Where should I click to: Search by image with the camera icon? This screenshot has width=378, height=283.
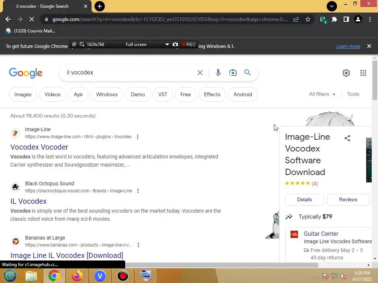pyautogui.click(x=233, y=73)
